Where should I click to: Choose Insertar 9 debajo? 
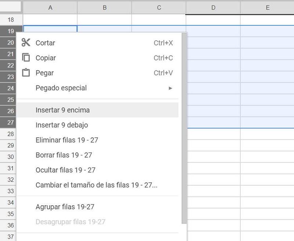point(62,125)
